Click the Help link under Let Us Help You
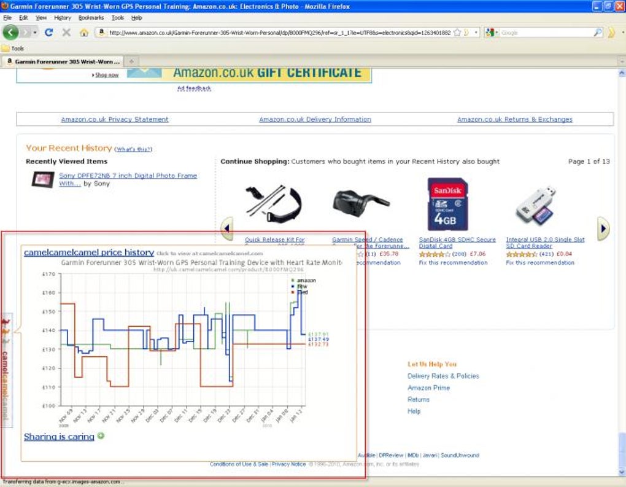 (x=414, y=411)
